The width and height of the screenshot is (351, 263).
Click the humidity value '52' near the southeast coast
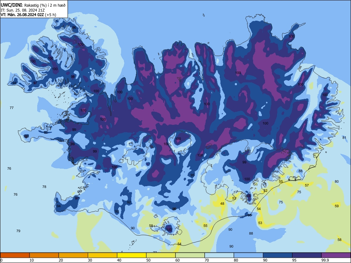click(x=265, y=190)
